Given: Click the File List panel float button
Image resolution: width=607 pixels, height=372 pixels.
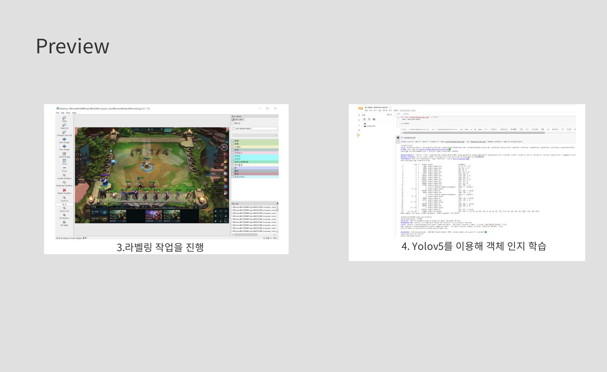Looking at the screenshot, I should click(277, 204).
